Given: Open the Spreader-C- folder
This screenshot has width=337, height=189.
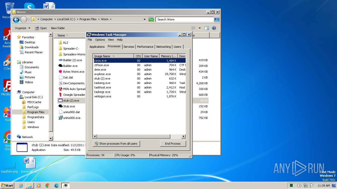Looking at the screenshot, I should tap(68, 49).
